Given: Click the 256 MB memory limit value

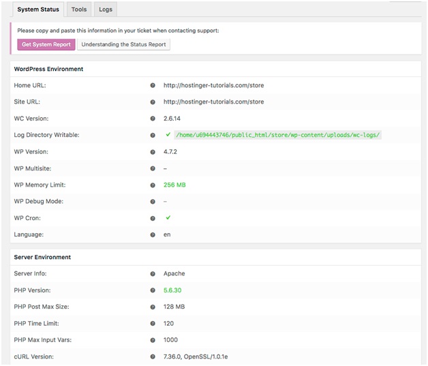Looking at the screenshot, I should pyautogui.click(x=174, y=185).
